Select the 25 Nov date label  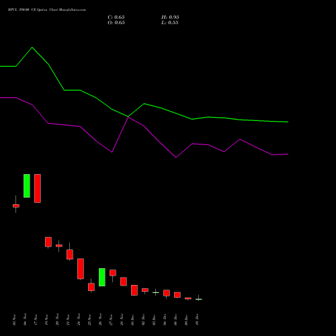(89, 319)
